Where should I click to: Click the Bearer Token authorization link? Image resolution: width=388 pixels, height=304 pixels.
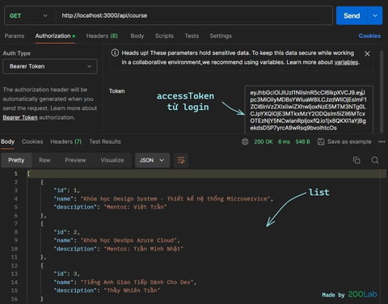coord(20,117)
